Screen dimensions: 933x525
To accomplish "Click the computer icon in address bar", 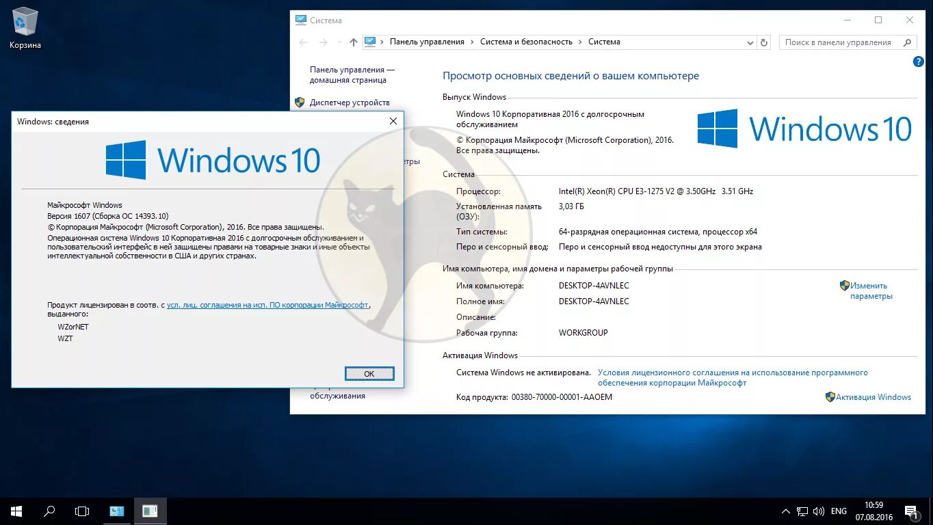I will point(370,42).
